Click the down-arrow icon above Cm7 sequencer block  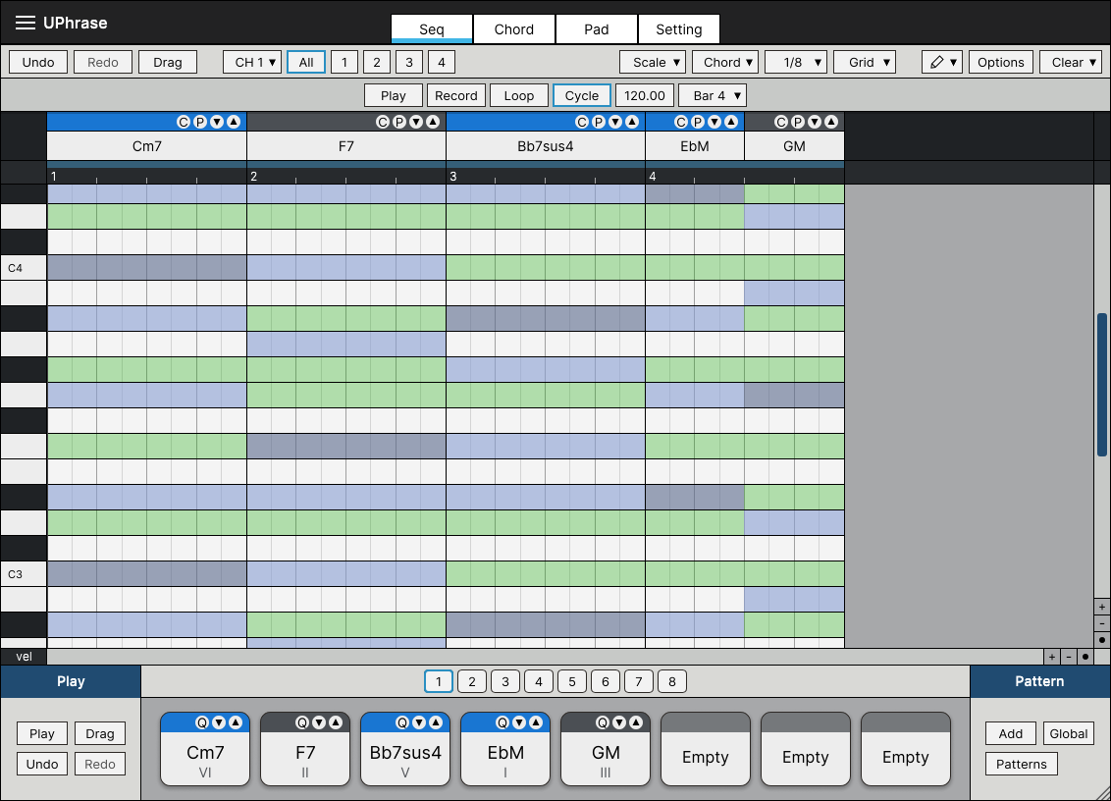pyautogui.click(x=217, y=122)
